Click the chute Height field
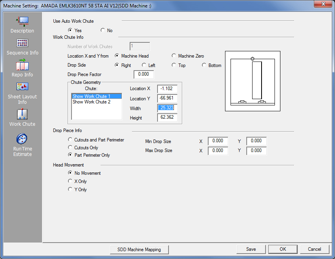335x259 pixels. [167, 118]
